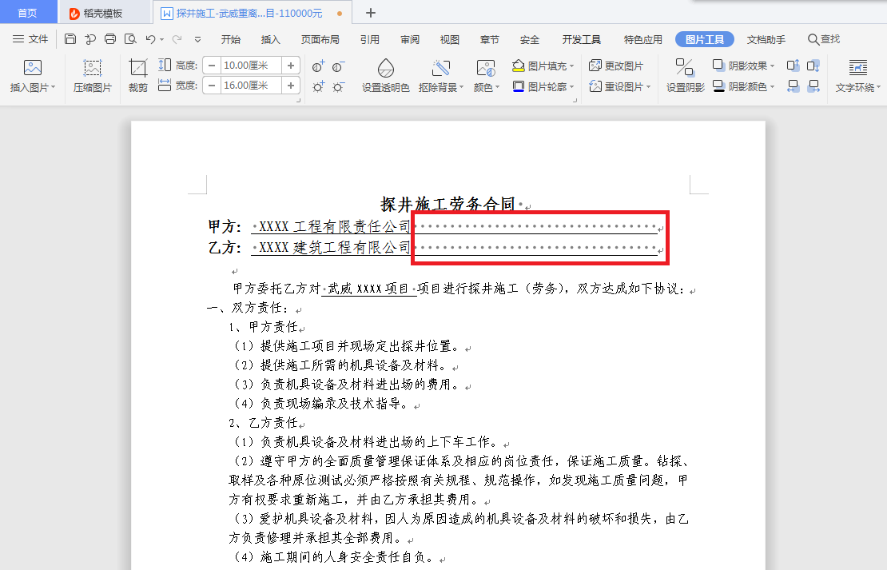The width and height of the screenshot is (887, 570).
Task: Expand the Undo history dropdown arrow
Action: tap(161, 40)
